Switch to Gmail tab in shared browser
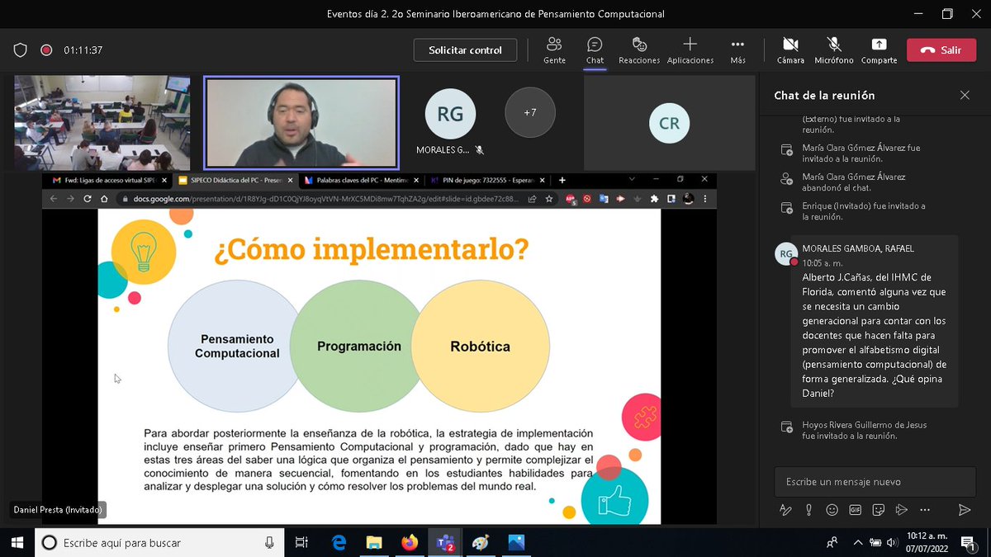 [x=109, y=179]
